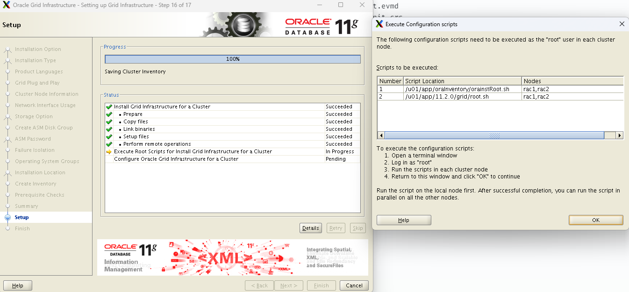Select Finish step in sidebar
Viewport: 629px width, 292px height.
tap(22, 228)
